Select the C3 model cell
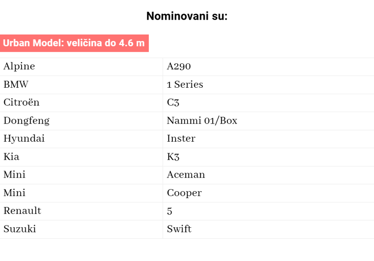374x261 pixels. point(268,103)
